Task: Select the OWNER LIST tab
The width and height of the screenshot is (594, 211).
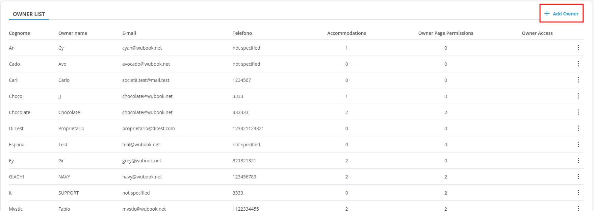Action: coord(29,14)
